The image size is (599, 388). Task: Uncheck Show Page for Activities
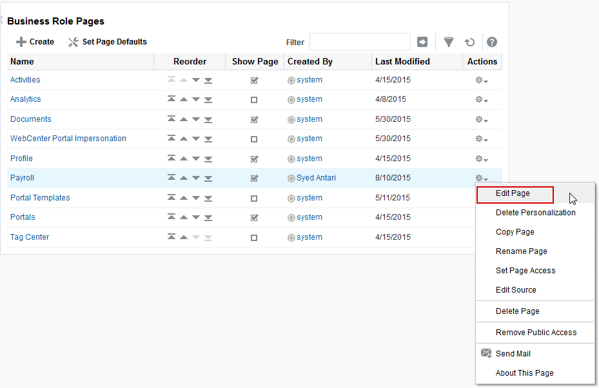pyautogui.click(x=254, y=80)
